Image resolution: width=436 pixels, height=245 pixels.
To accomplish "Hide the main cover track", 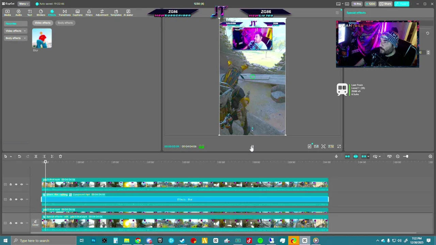I will tap(16, 223).
